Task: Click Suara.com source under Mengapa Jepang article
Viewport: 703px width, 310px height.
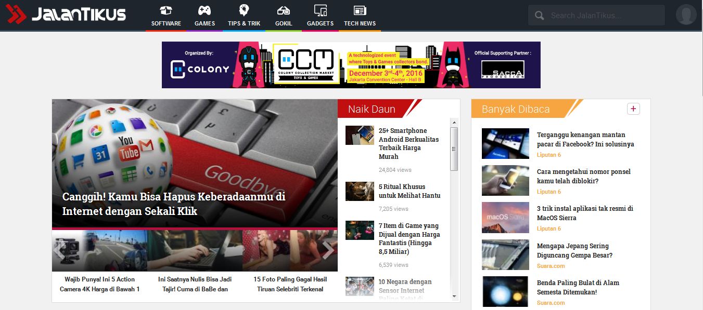Action: pos(551,266)
